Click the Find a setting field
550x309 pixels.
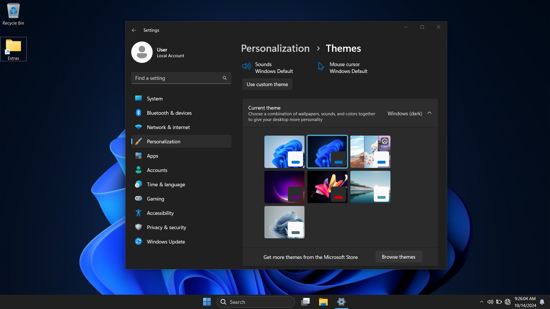[181, 78]
